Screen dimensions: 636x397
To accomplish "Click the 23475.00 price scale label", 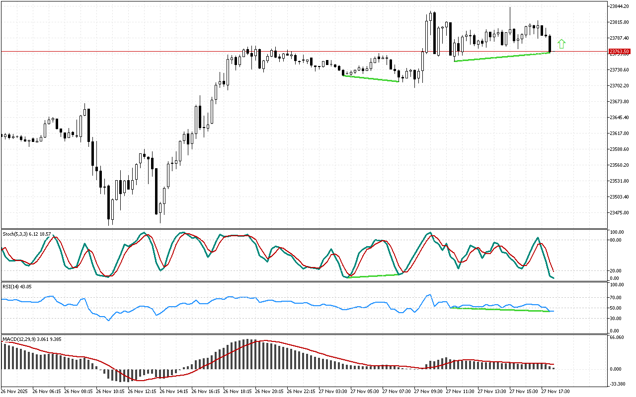I will [619, 213].
